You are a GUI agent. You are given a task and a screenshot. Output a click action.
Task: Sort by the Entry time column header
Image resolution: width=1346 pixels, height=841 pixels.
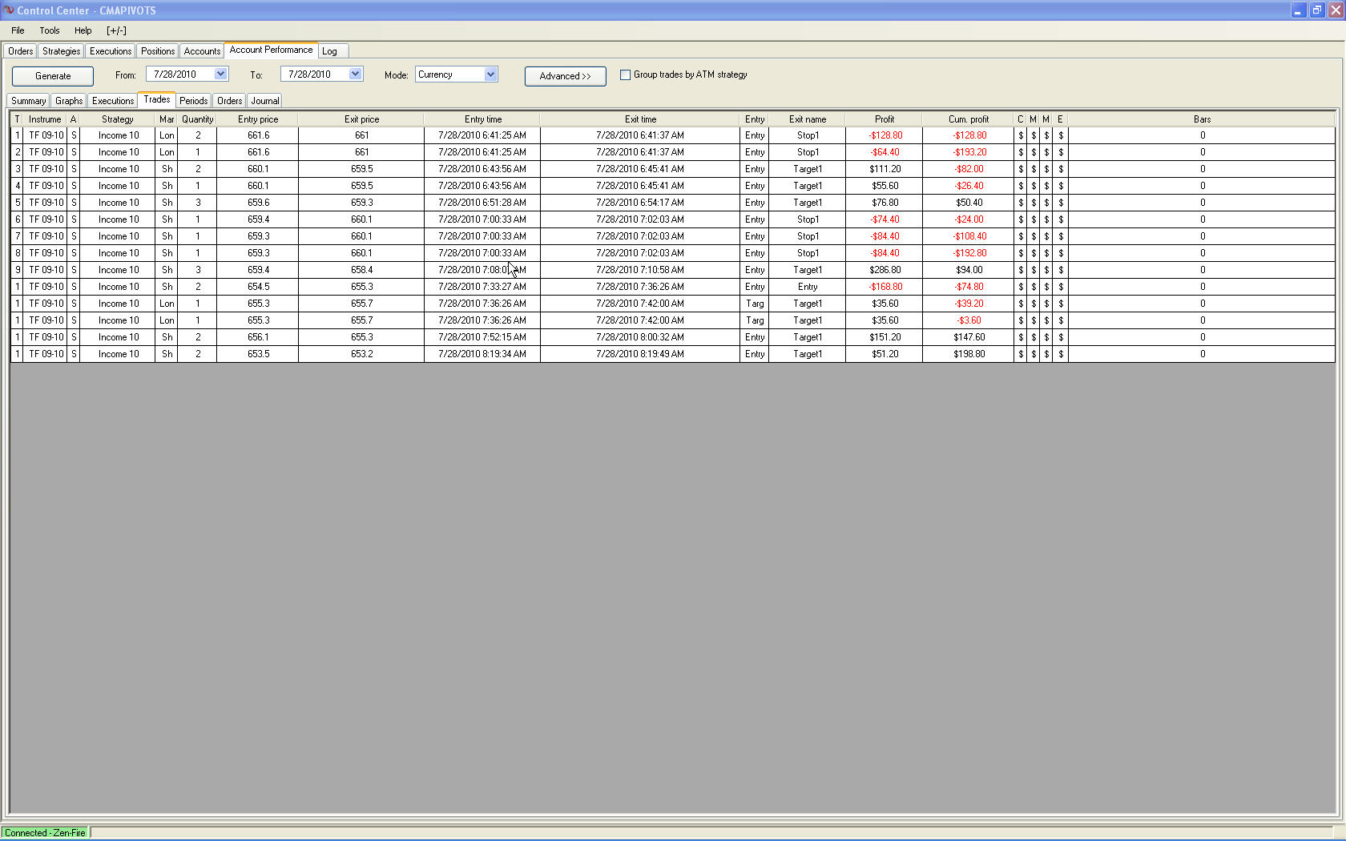482,119
